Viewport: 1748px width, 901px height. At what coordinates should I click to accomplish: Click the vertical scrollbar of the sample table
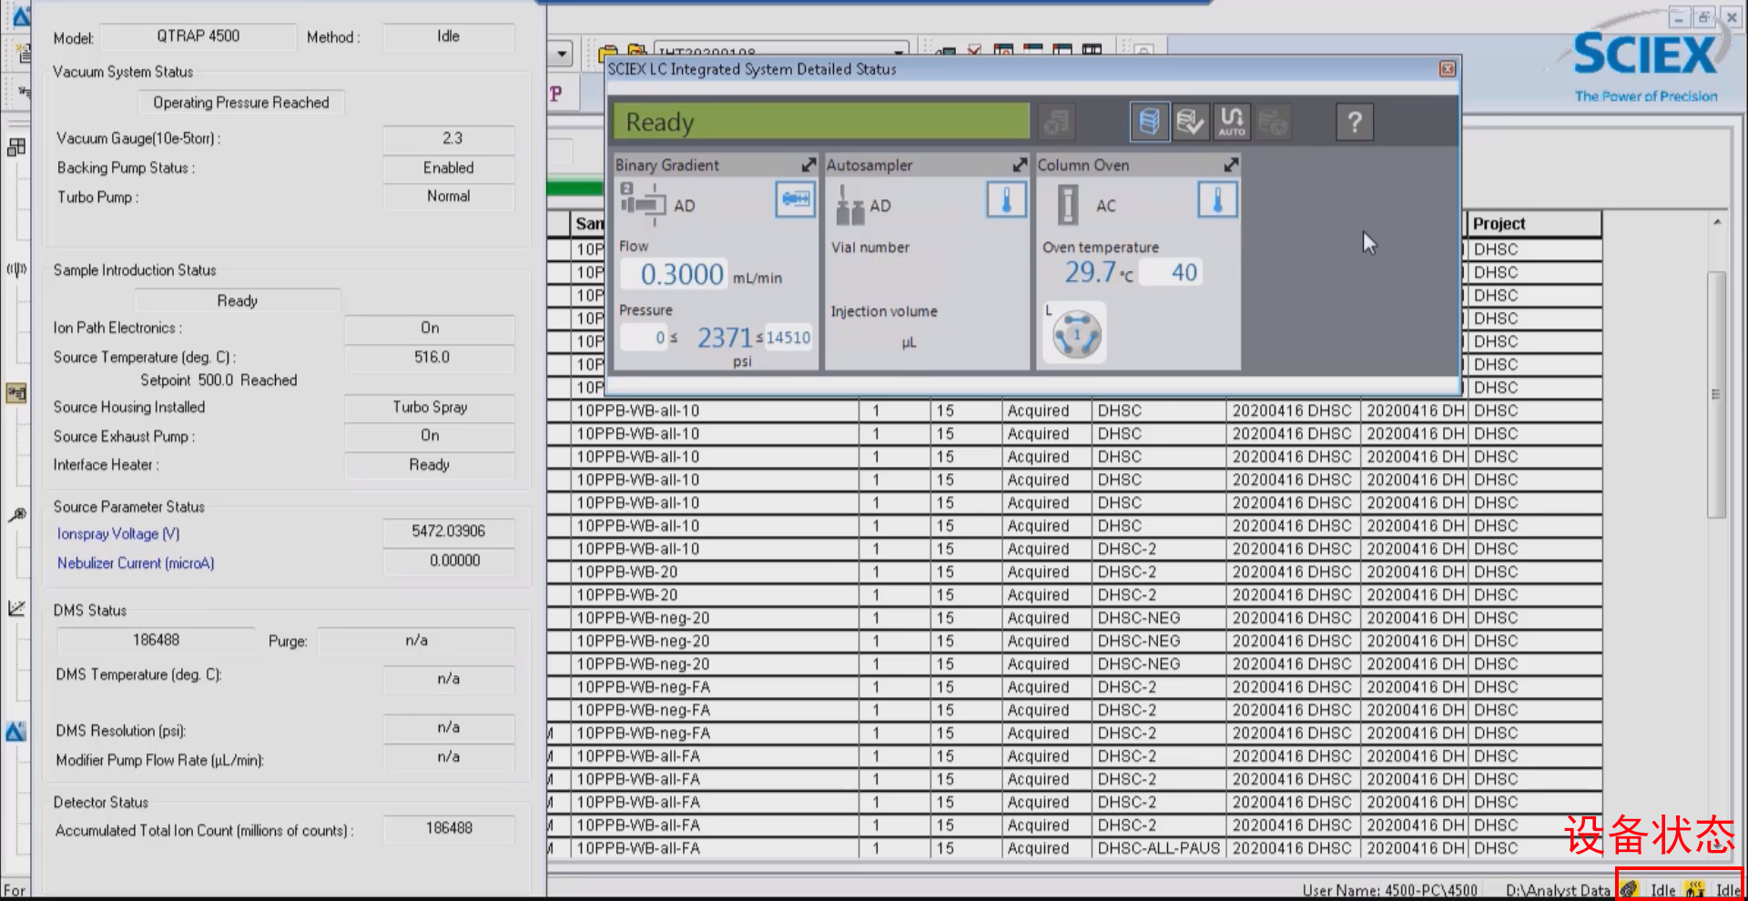(1716, 393)
